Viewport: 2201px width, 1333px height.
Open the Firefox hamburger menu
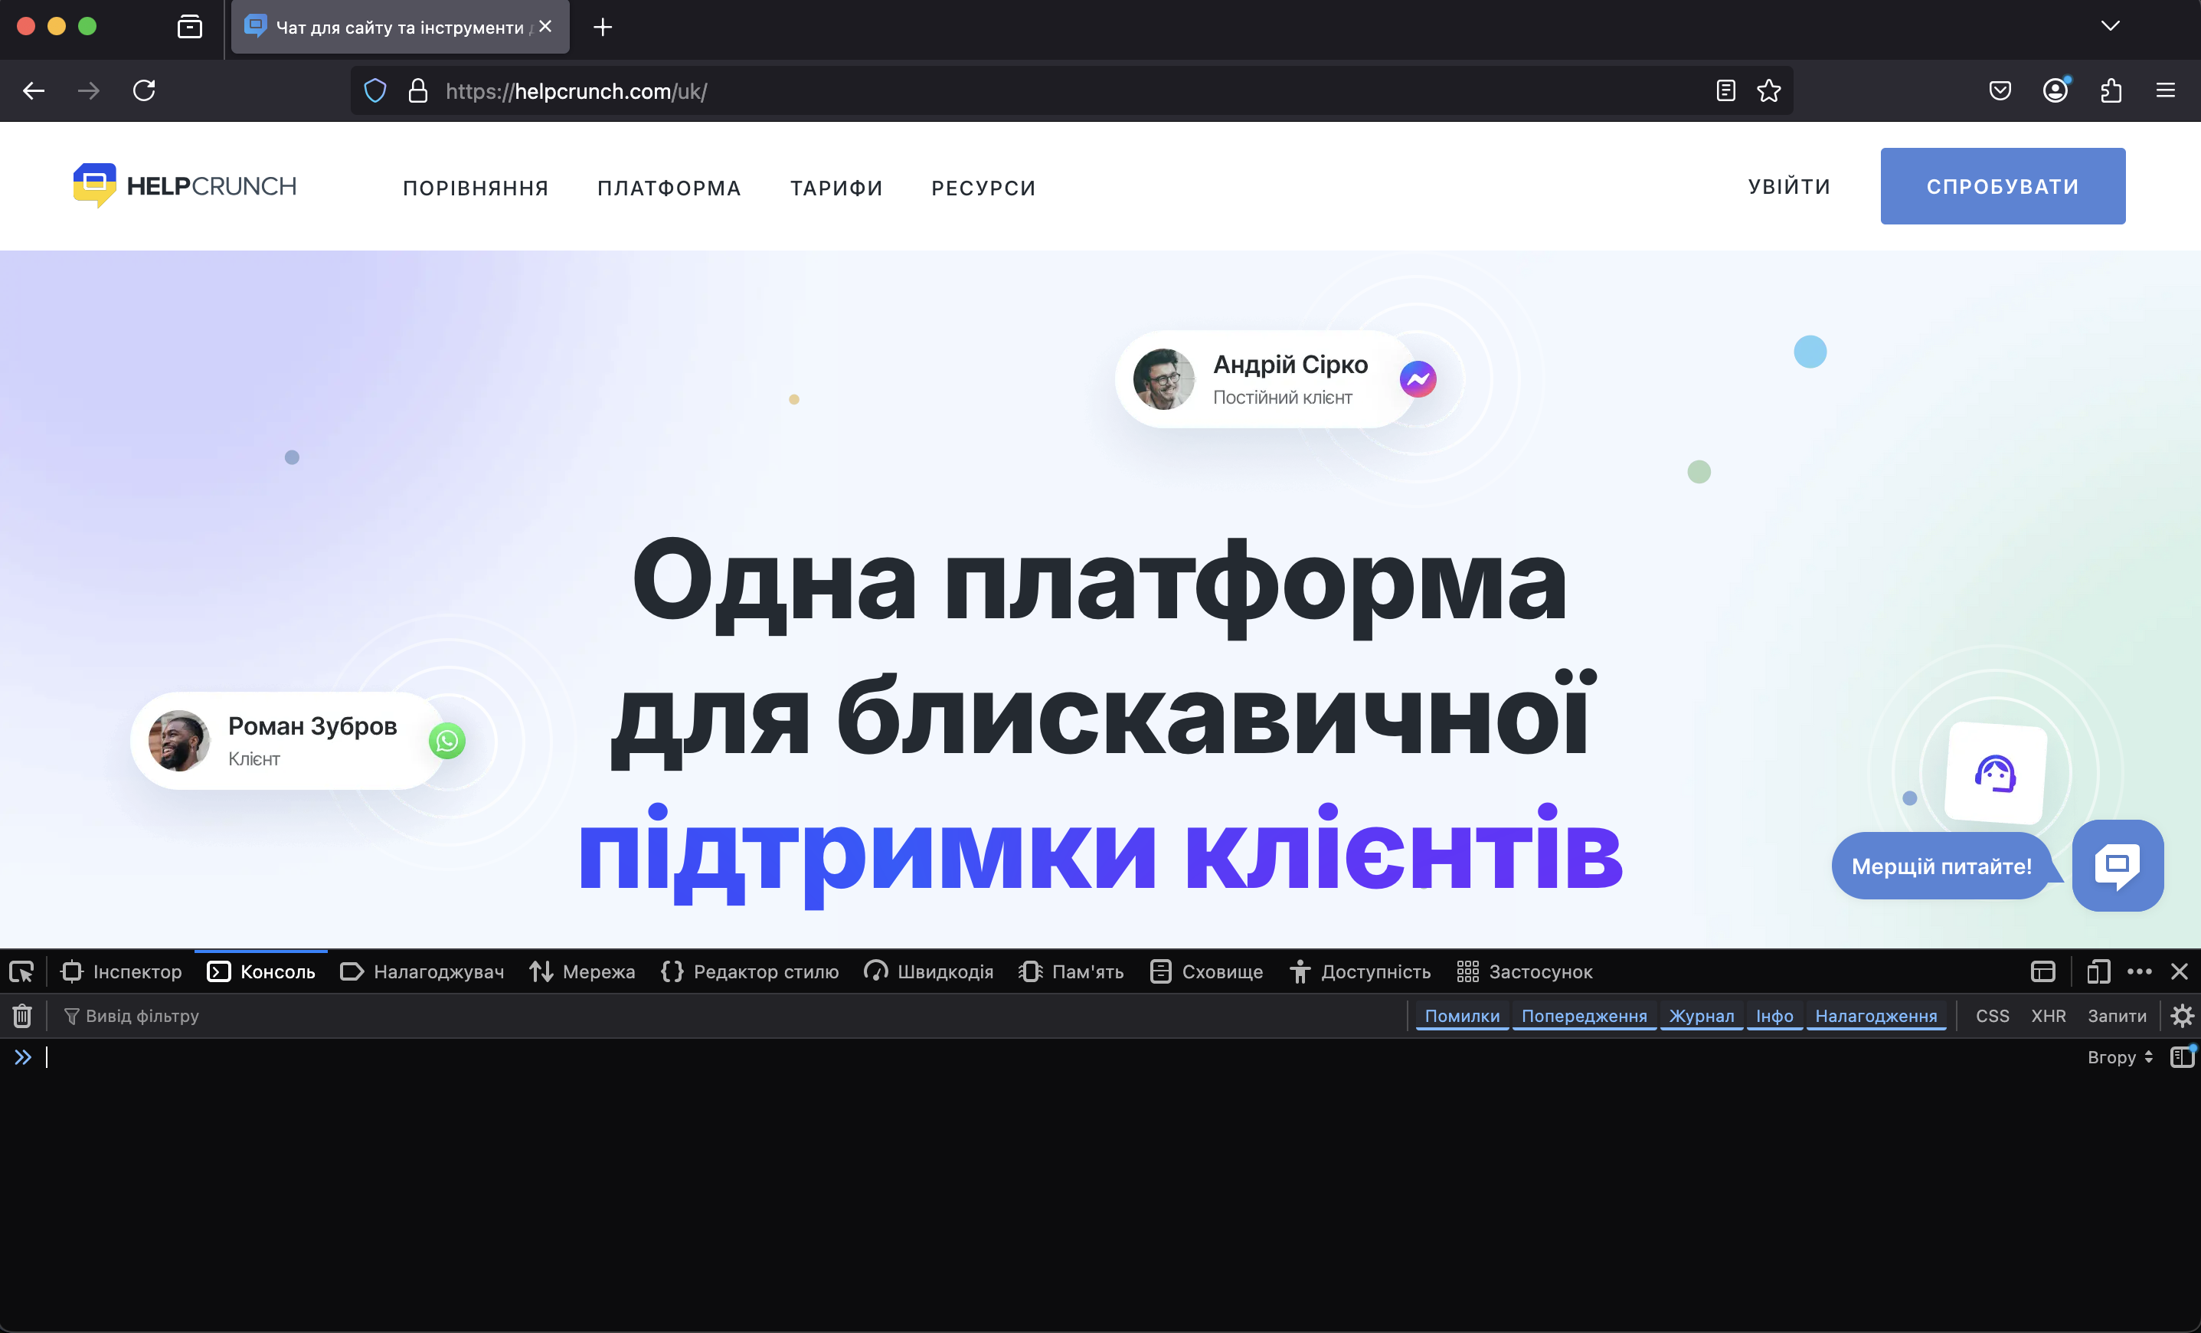tap(2165, 90)
